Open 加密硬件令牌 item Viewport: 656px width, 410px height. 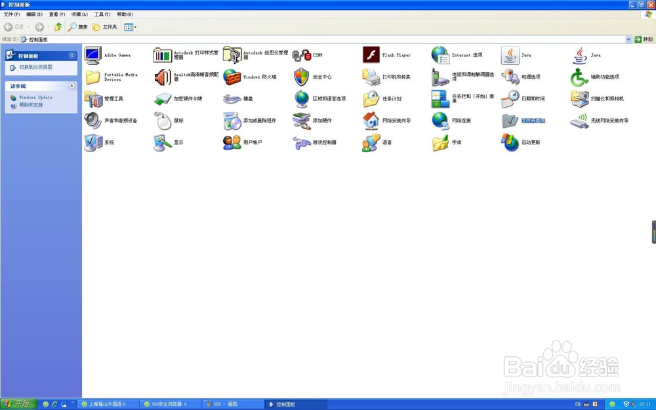click(x=178, y=99)
